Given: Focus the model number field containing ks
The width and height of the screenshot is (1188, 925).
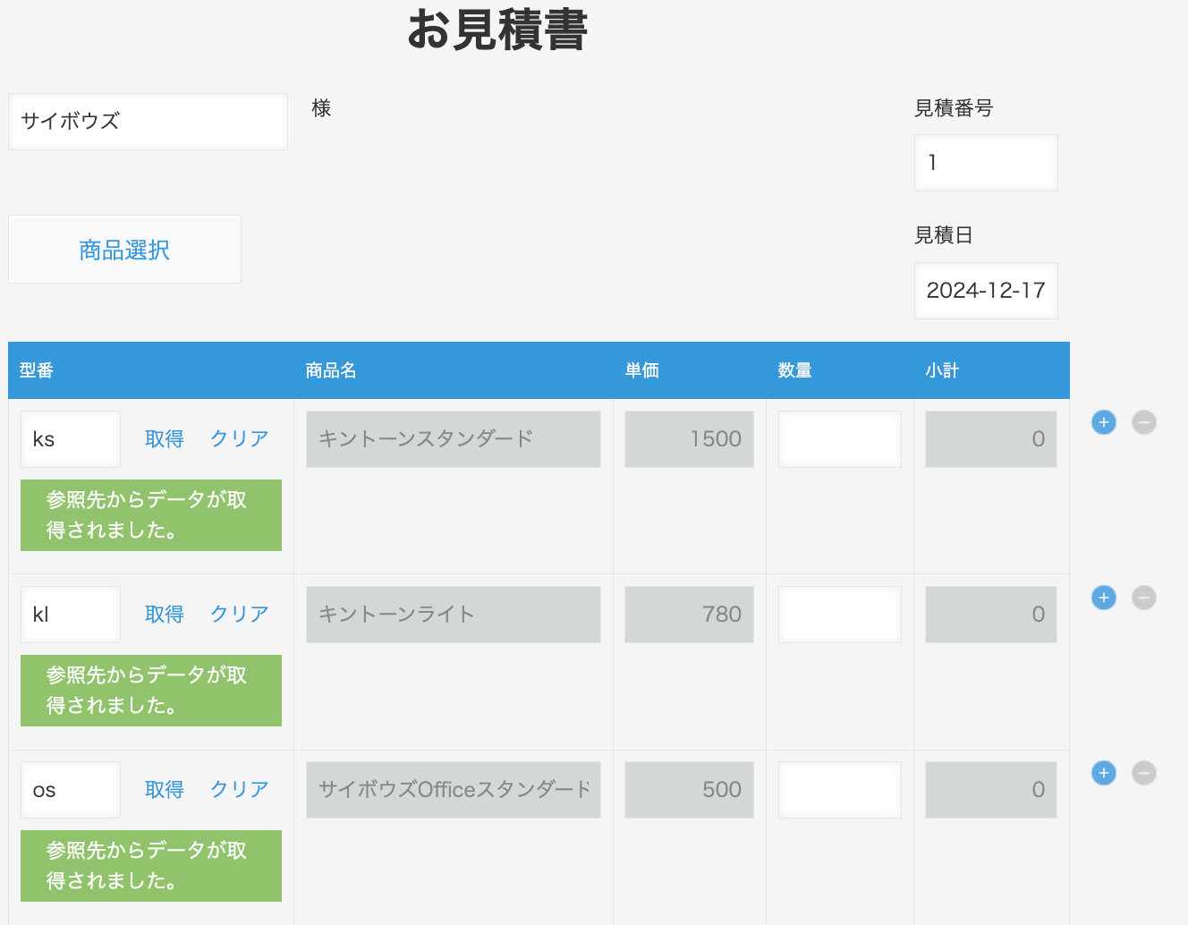Looking at the screenshot, I should 71,439.
